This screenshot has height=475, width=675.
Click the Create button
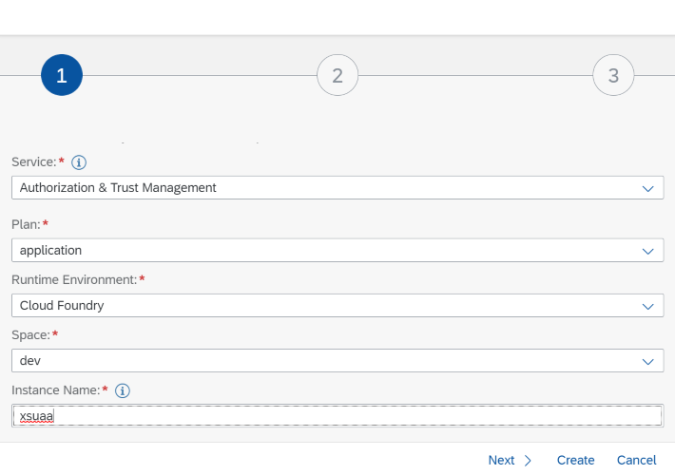click(575, 461)
